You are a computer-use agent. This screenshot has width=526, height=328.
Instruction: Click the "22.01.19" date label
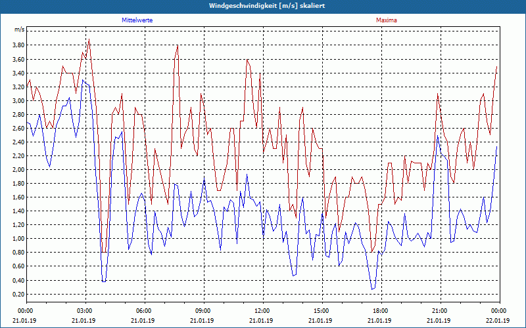tap(498, 320)
